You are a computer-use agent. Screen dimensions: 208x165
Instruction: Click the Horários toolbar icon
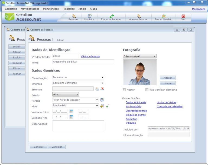(89, 17)
